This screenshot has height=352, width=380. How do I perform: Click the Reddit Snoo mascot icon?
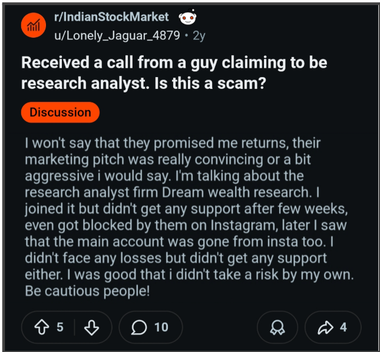pyautogui.click(x=187, y=17)
